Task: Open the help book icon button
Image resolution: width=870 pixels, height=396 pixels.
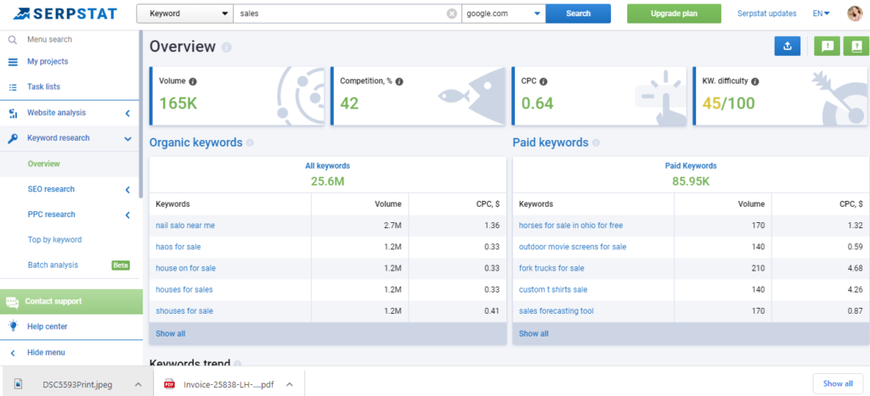Action: (x=856, y=47)
